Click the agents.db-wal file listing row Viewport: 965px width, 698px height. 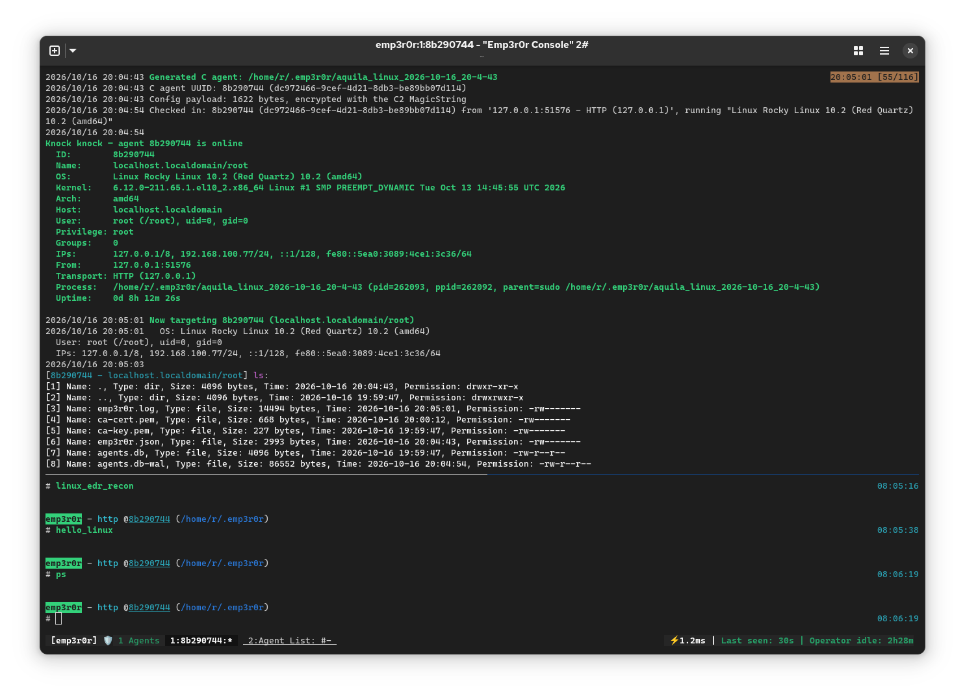pos(318,464)
